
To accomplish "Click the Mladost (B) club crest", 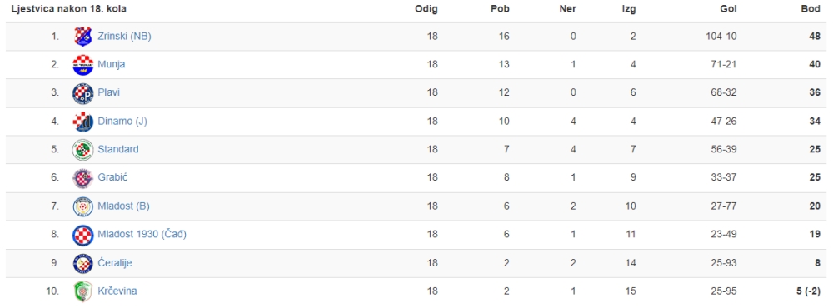I will 82,206.
